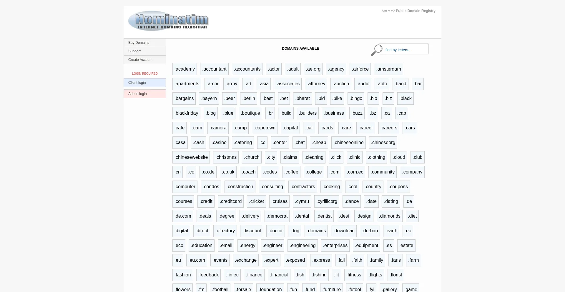Viewport: 565px width, 292px height.
Task: Select the .company domain
Action: [412, 172]
